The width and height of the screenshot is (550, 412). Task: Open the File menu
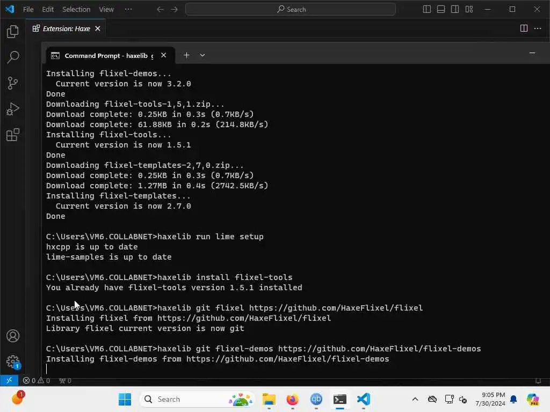[x=28, y=10]
